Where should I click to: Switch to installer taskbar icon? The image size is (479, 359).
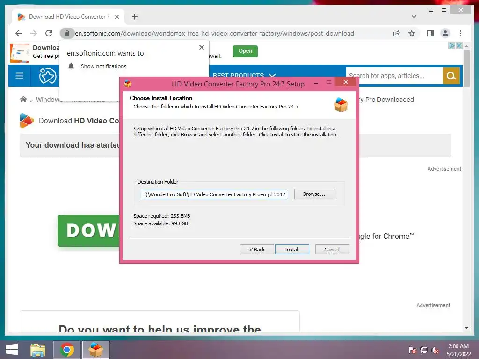96,350
